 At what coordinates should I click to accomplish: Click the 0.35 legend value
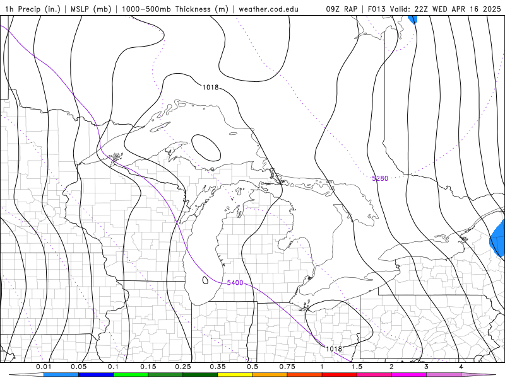[x=218, y=367]
